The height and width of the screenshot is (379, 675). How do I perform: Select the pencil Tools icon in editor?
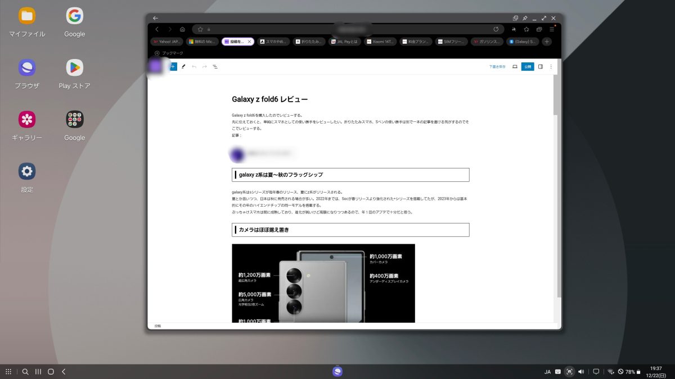point(183,66)
